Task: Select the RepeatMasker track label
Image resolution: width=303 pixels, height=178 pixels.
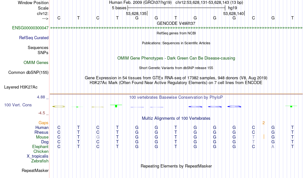Action: click(35, 170)
